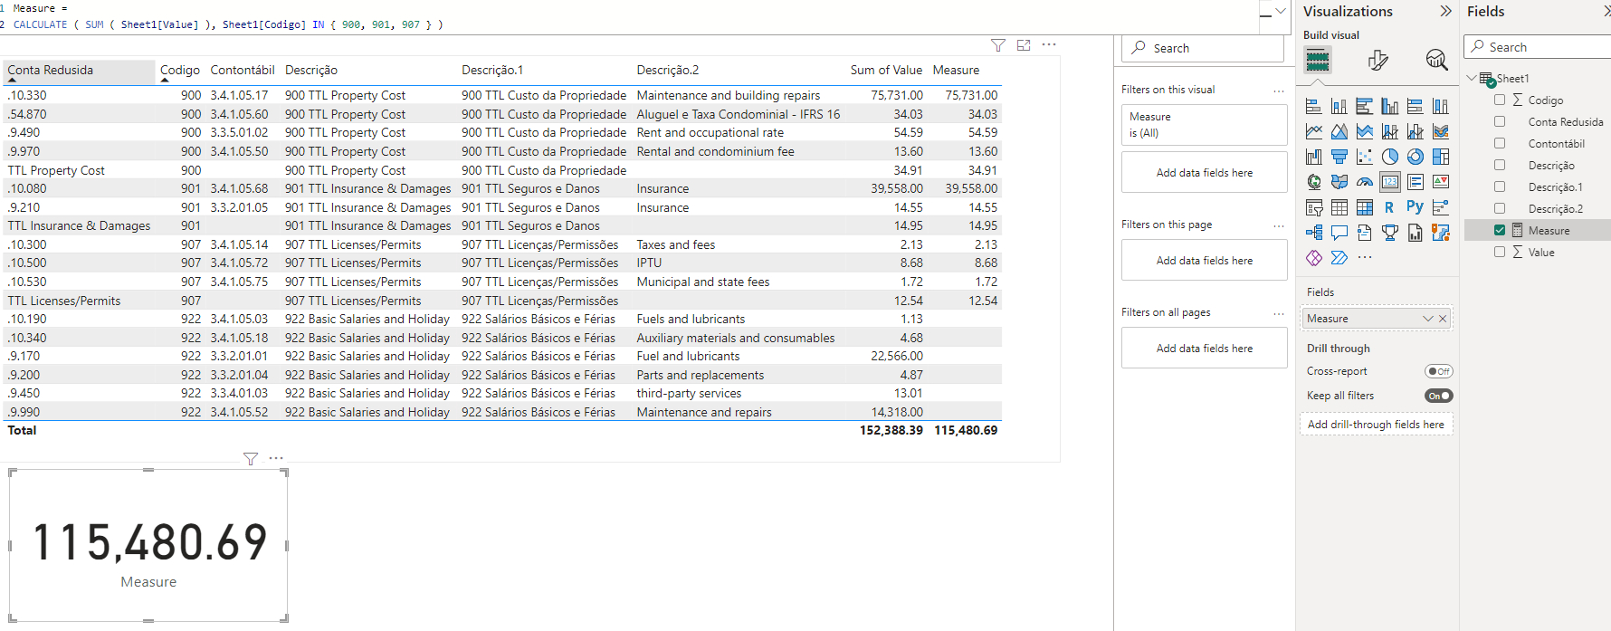Viewport: 1611px width, 631px height.
Task: Choose the gauge visual
Action: pyautogui.click(x=1365, y=182)
